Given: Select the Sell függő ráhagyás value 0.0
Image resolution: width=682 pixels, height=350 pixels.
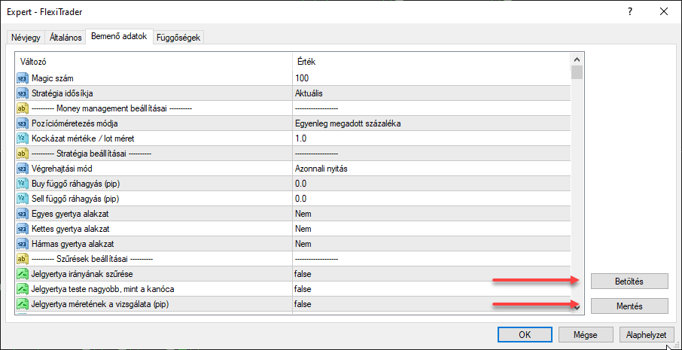Looking at the screenshot, I should [300, 199].
